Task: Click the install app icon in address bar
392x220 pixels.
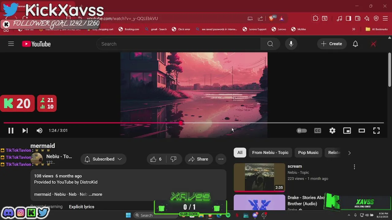Action: point(250,19)
